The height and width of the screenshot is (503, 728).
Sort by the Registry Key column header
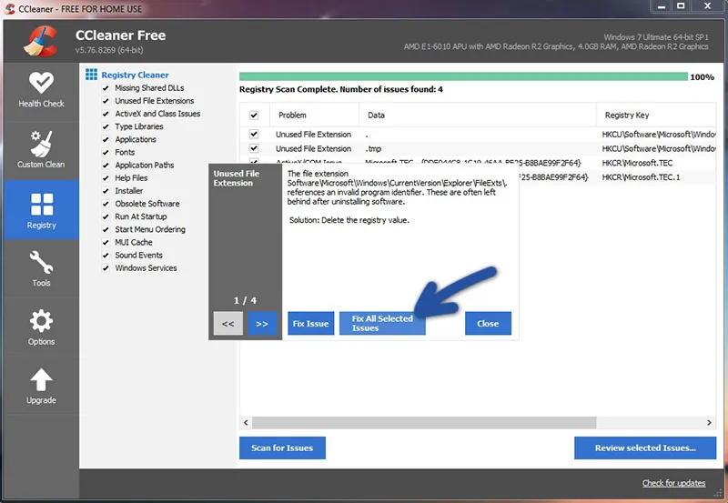tap(656, 116)
